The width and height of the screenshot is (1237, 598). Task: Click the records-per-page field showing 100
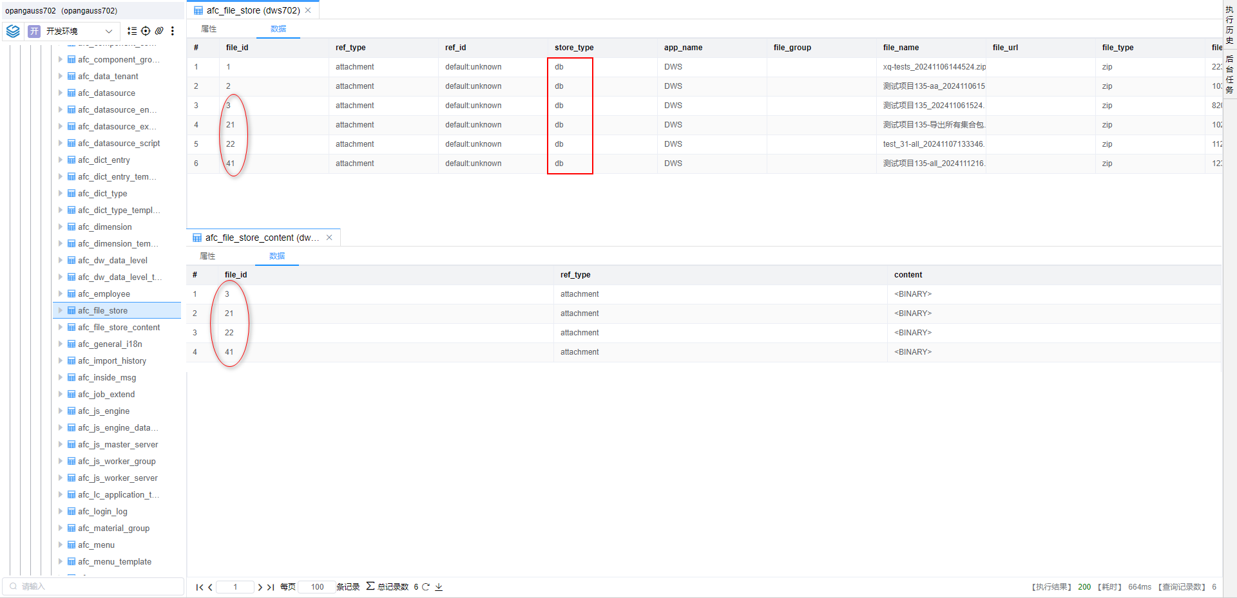click(317, 587)
